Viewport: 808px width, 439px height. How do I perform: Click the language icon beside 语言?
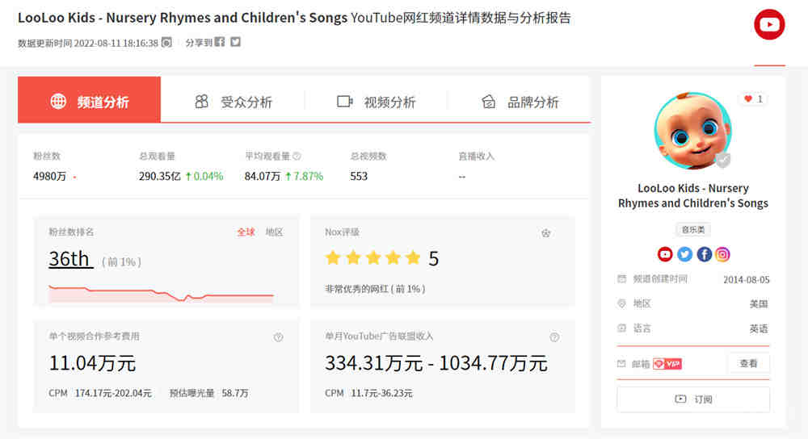coord(622,328)
